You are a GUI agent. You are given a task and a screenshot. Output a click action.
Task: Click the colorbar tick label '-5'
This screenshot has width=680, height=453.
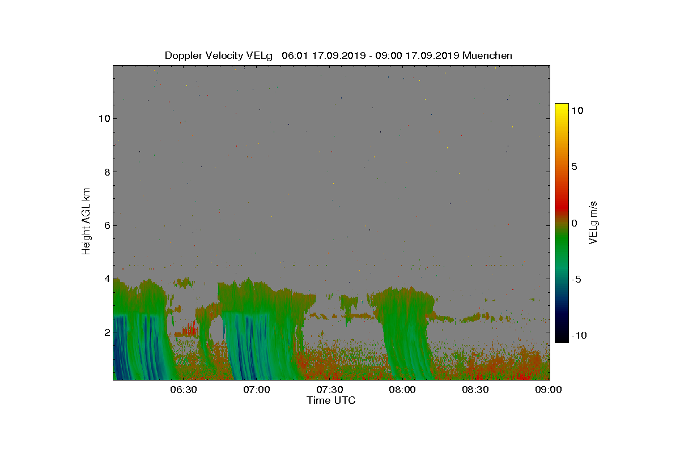(576, 279)
